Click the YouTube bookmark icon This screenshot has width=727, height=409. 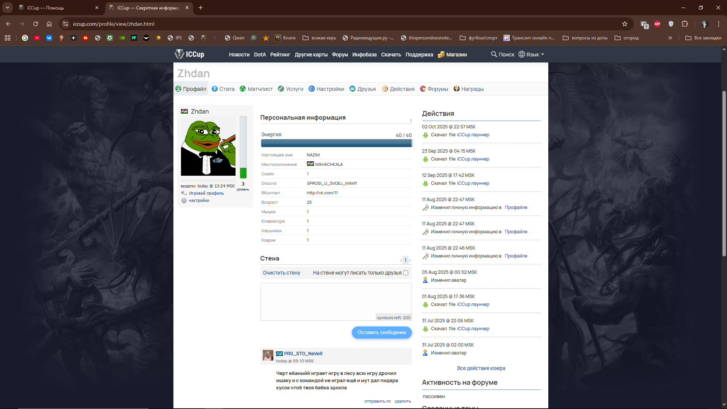tap(37, 38)
